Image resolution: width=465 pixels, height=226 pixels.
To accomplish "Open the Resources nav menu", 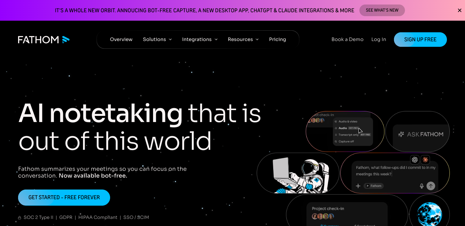I will pos(243,39).
